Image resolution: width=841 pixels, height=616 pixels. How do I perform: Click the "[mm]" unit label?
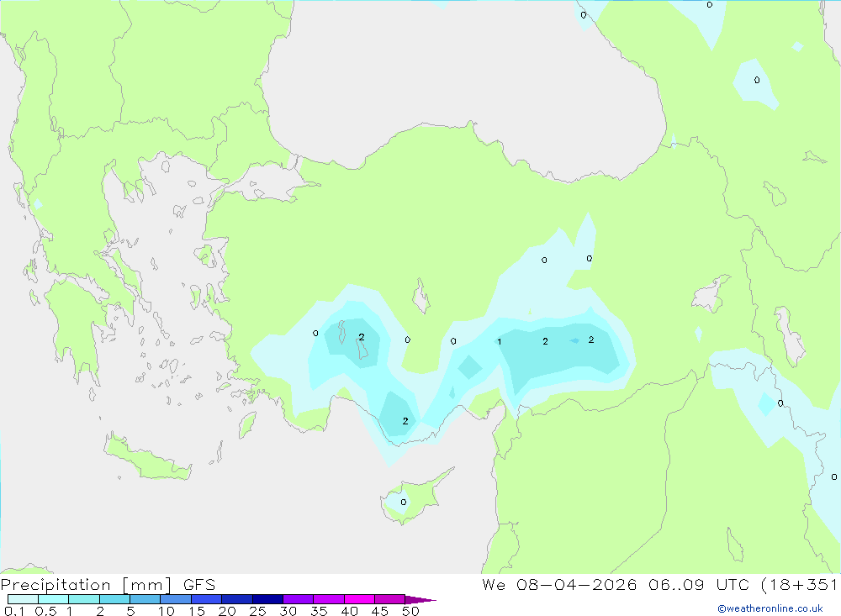[147, 585]
